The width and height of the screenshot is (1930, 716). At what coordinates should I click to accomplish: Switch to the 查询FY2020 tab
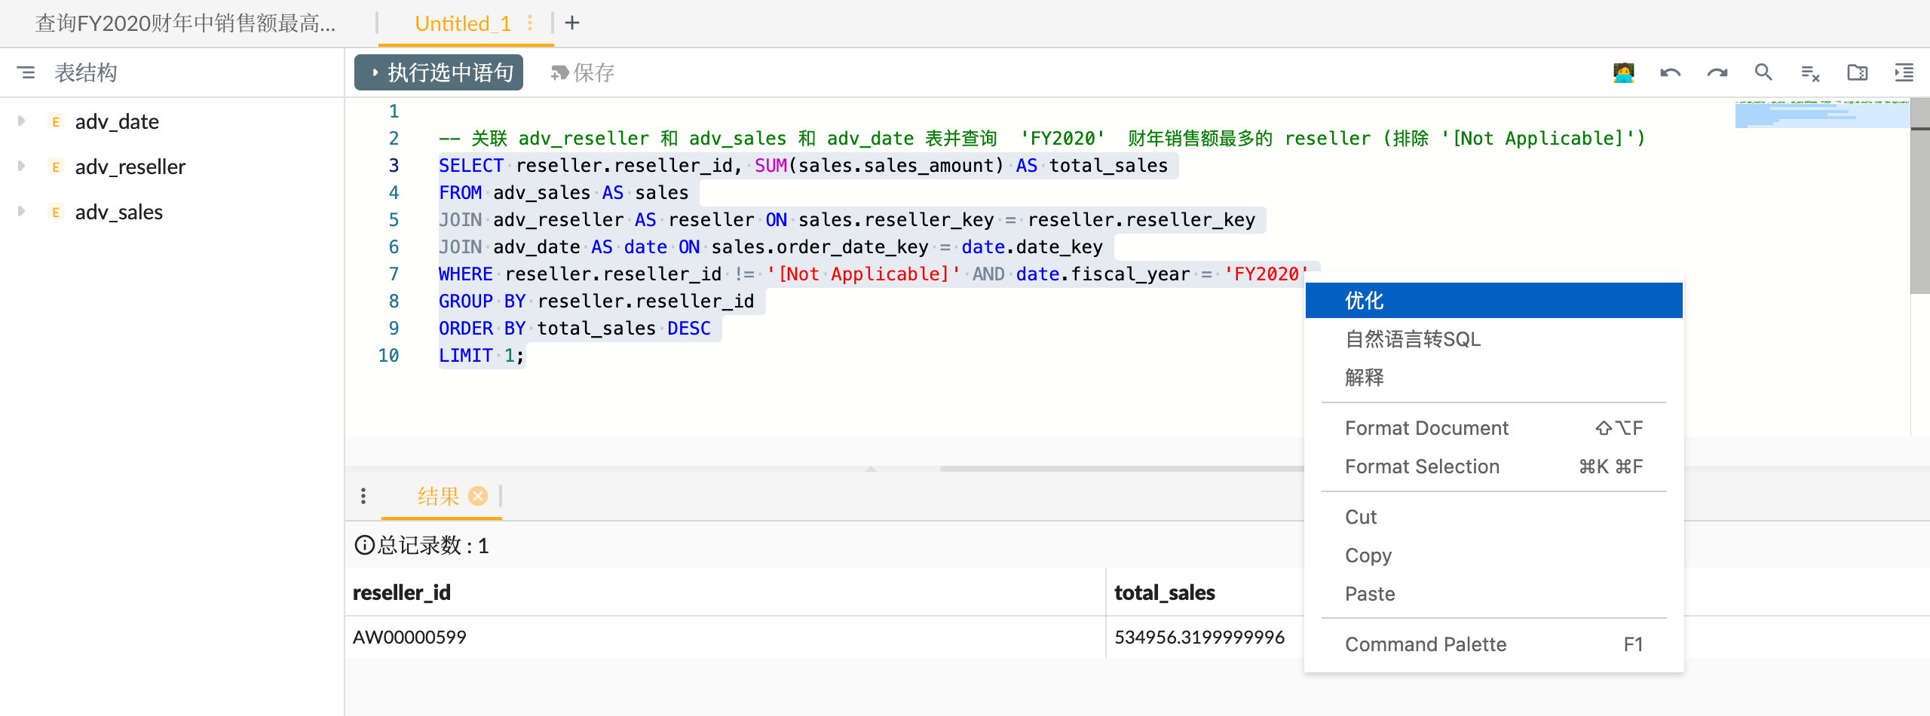pyautogui.click(x=185, y=23)
